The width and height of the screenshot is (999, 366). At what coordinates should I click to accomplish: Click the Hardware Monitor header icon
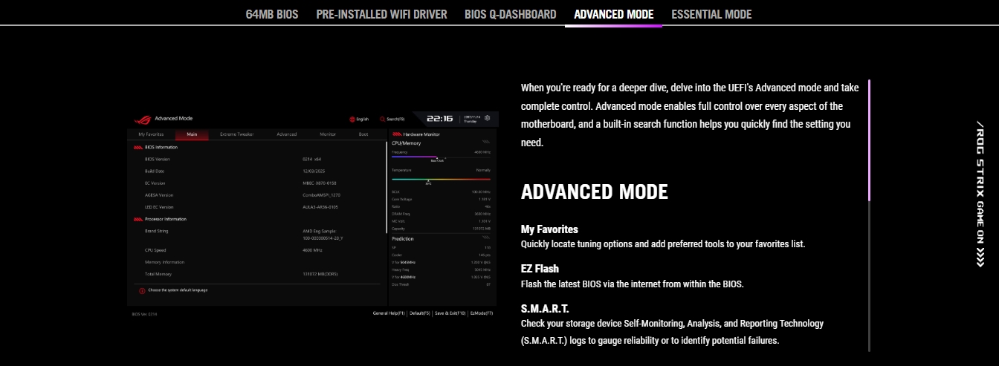coord(397,134)
